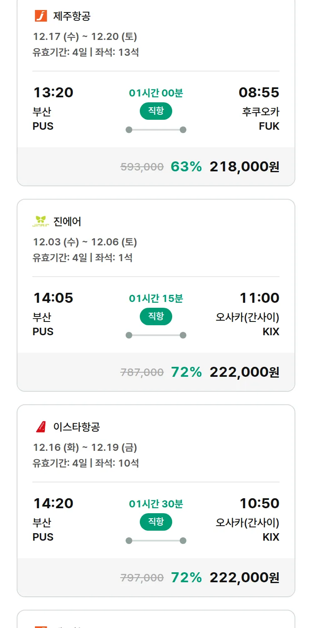The width and height of the screenshot is (312, 628).
Task: Click the 01시간 30분 flight duration
Action: coord(156,504)
